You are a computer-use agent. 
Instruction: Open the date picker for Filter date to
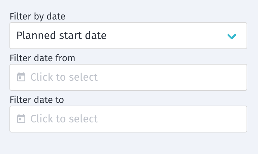[x=21, y=119]
